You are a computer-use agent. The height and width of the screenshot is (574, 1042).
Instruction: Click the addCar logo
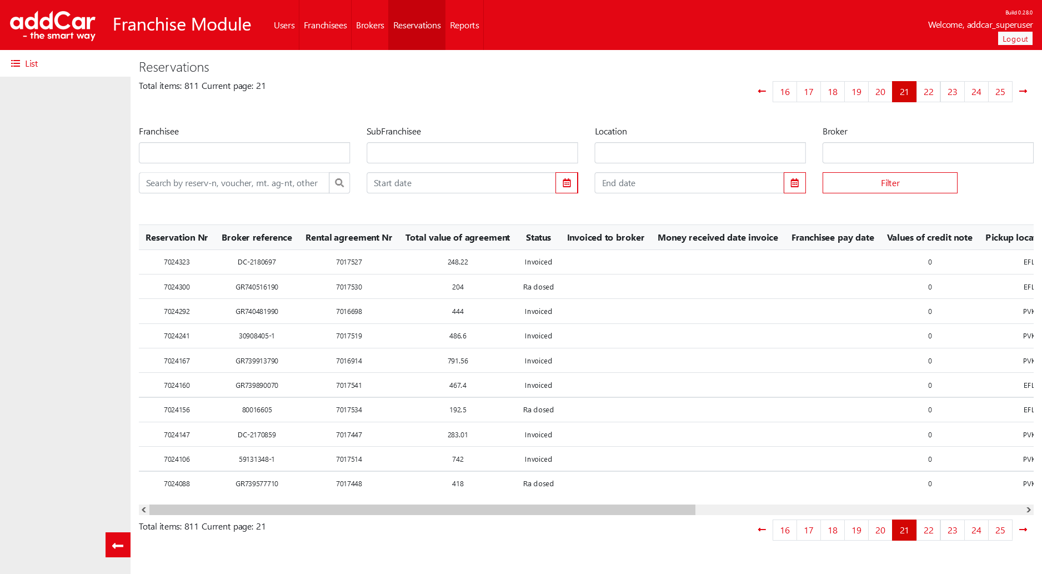53,26
